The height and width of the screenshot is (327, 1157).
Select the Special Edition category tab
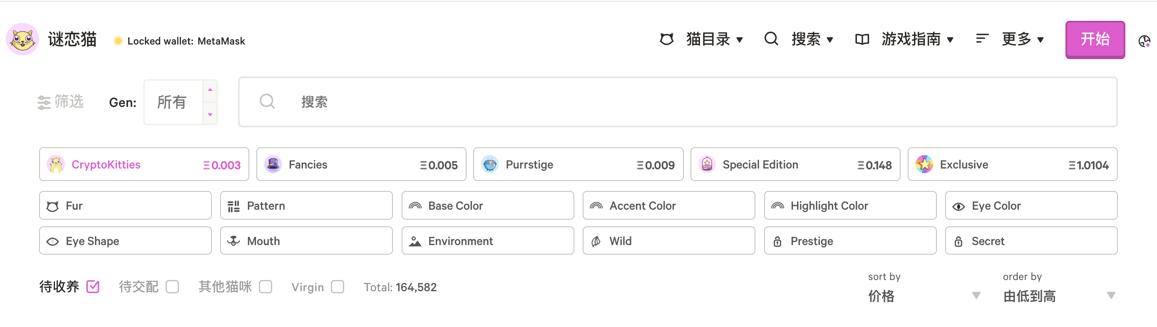coord(795,164)
